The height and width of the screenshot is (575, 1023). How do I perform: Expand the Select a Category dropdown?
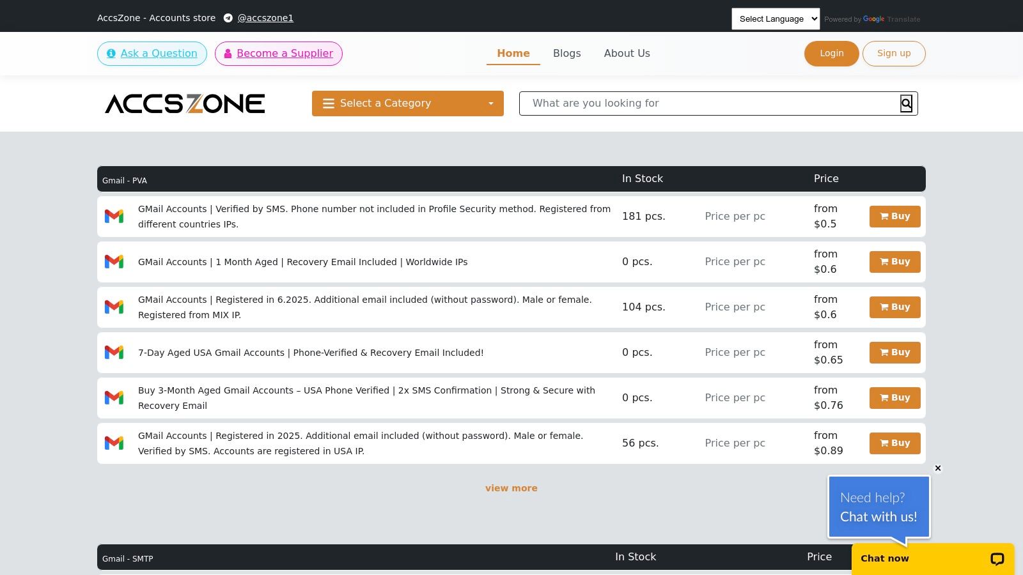coord(408,103)
